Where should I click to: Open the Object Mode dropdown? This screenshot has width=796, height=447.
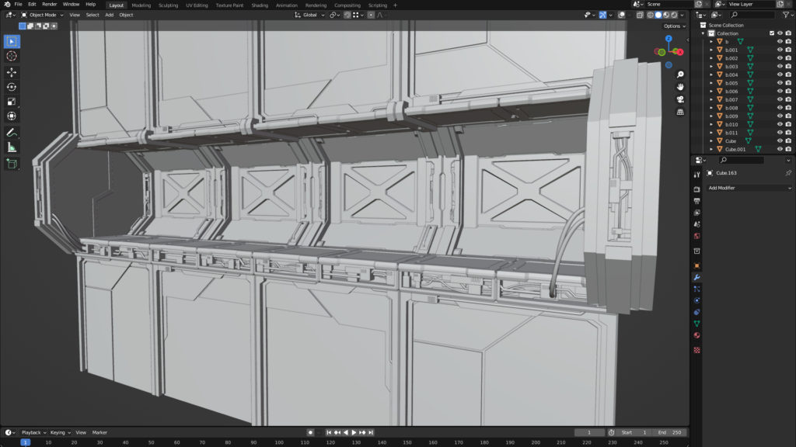44,15
